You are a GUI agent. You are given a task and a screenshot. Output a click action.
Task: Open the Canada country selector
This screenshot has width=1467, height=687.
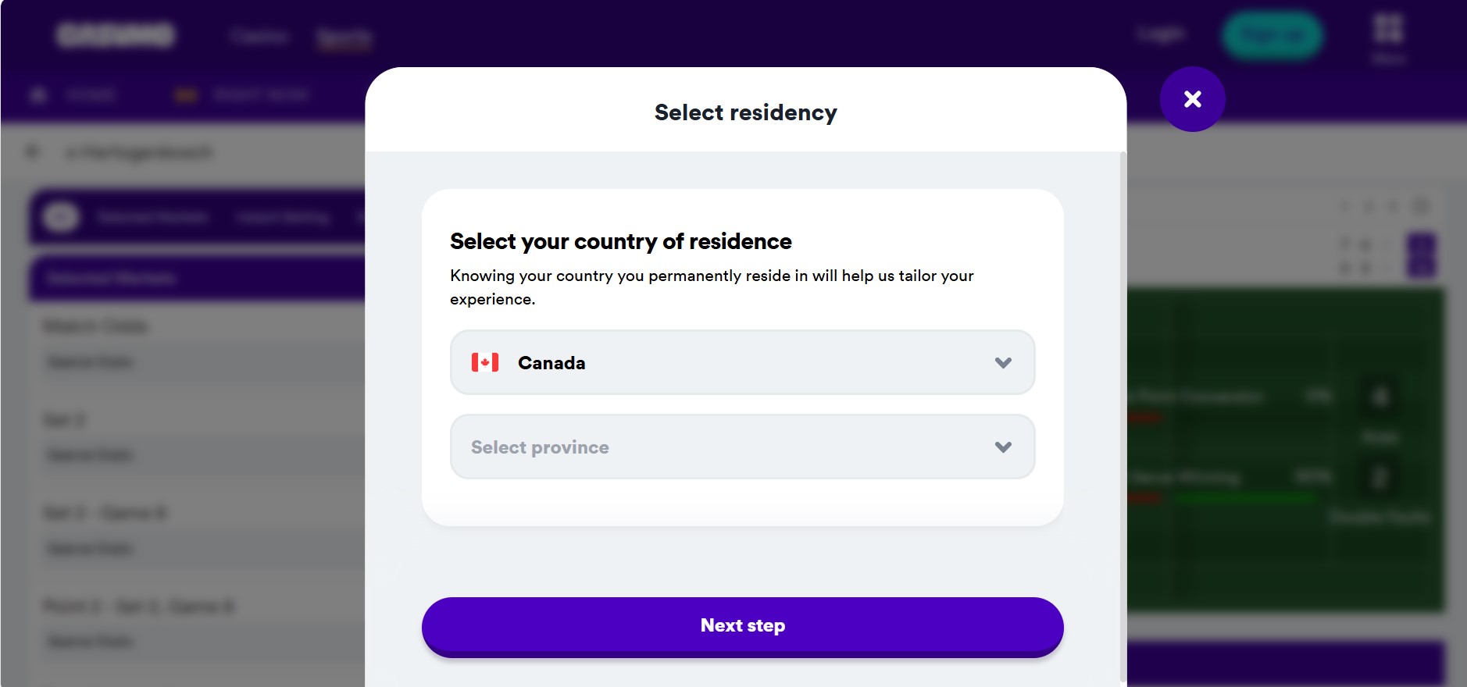(x=743, y=362)
